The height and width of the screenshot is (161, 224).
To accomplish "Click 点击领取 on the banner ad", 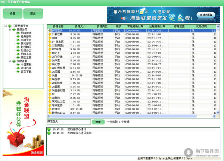I will [206, 15].
